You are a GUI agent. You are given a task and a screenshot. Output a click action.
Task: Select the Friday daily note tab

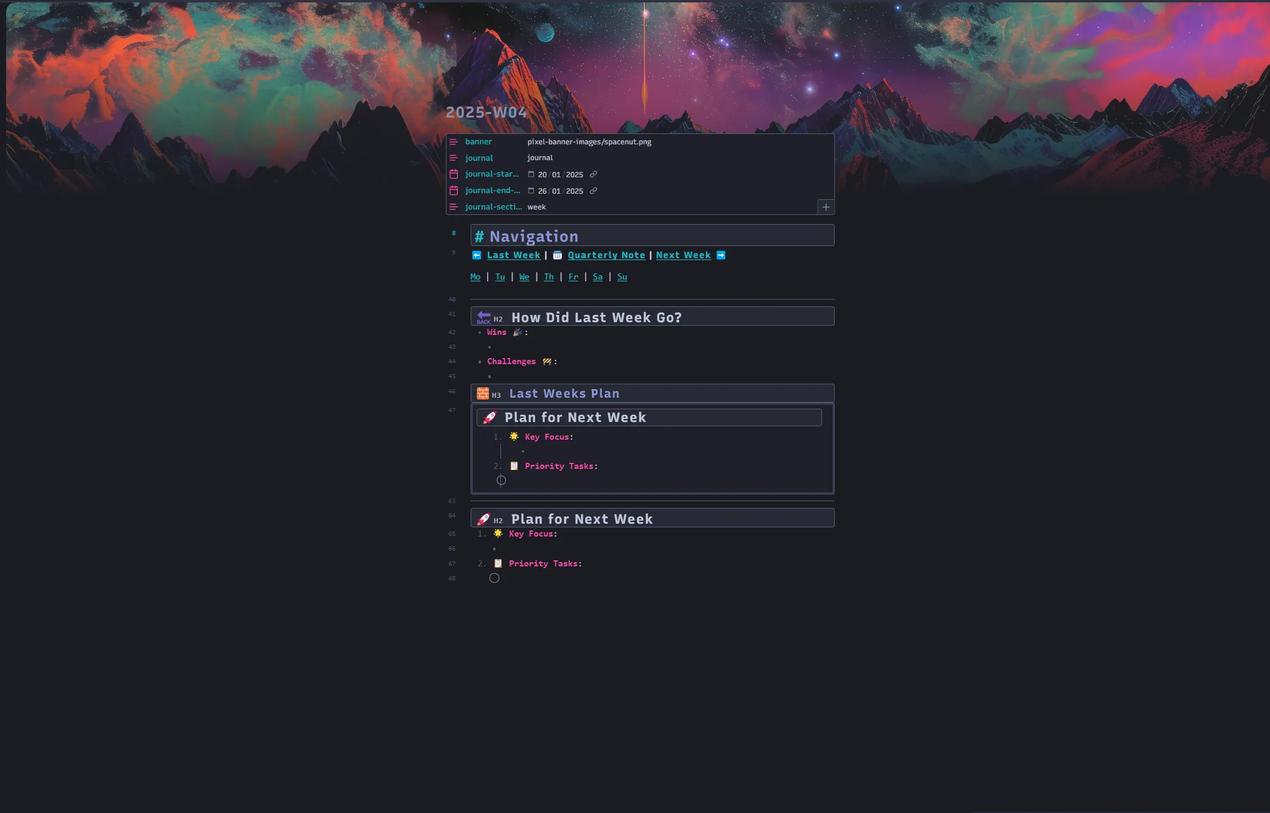click(x=574, y=276)
